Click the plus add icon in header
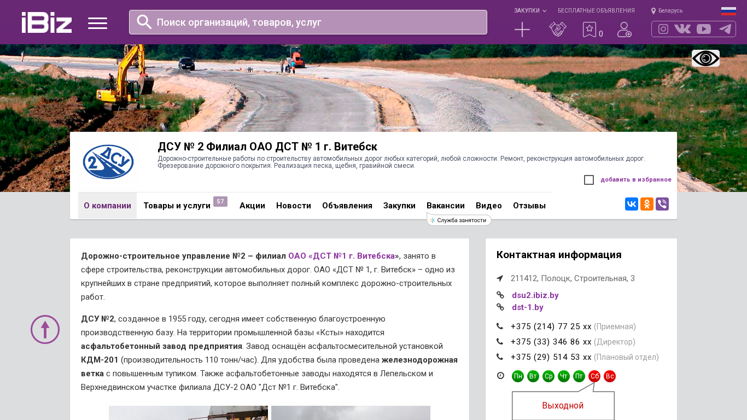Image resolution: width=747 pixels, height=420 pixels. [522, 30]
